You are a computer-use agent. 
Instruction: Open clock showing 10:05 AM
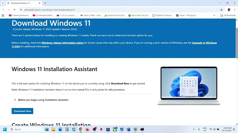click(226, 129)
